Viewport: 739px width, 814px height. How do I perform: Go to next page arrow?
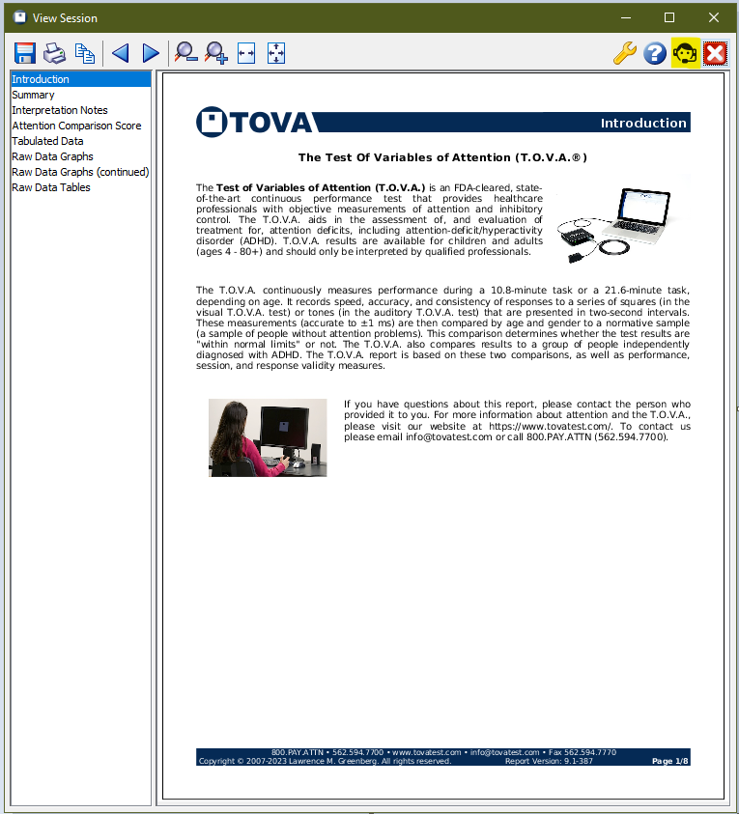151,53
